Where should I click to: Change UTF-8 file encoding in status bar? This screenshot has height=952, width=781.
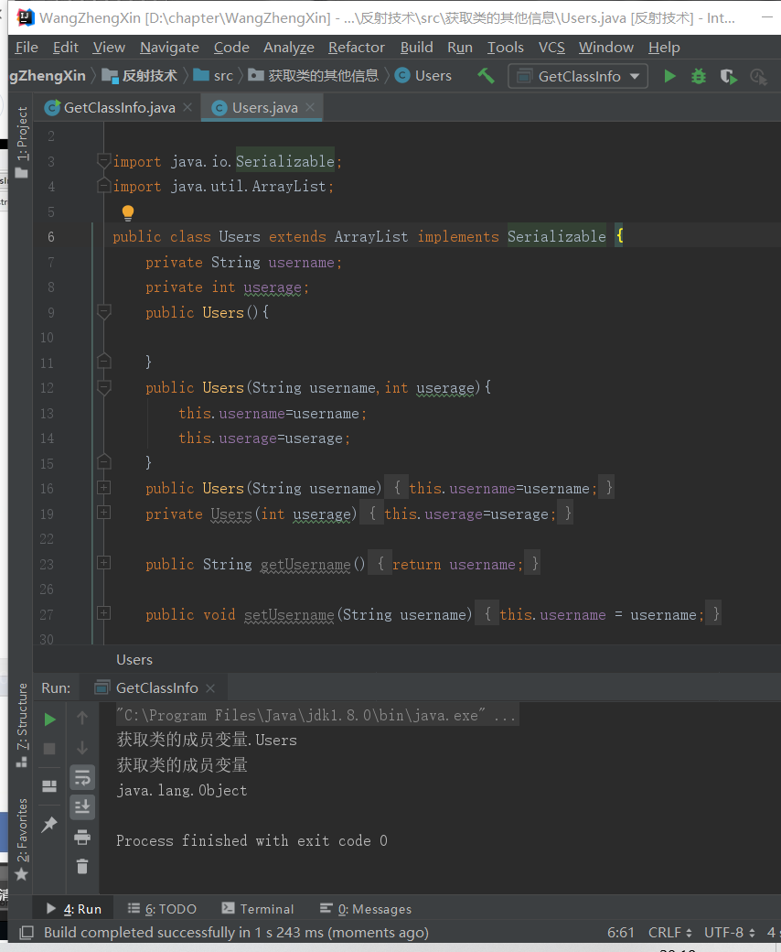point(729,933)
